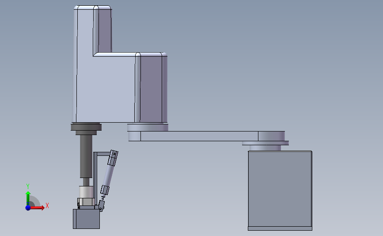Click the green Y axis arrow of triad
Screen dimensions: 383x236
pos(28,198)
